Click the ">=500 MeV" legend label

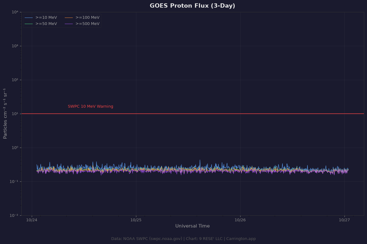pos(88,24)
